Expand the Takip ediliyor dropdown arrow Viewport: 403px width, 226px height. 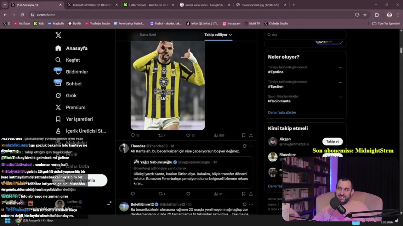[230, 35]
